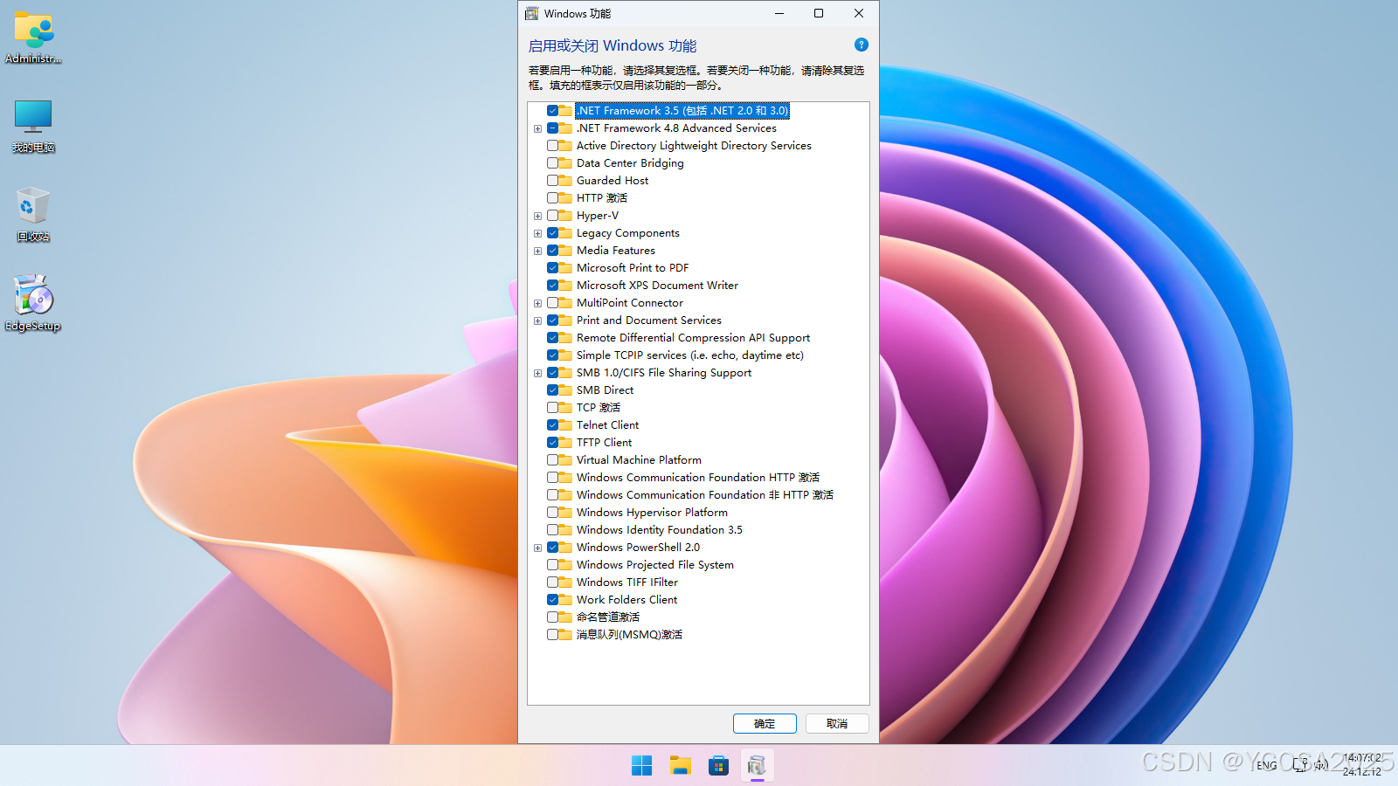Image resolution: width=1398 pixels, height=786 pixels.
Task: Expand .NET Framework 4.8 Advanced Services node
Action: click(538, 128)
